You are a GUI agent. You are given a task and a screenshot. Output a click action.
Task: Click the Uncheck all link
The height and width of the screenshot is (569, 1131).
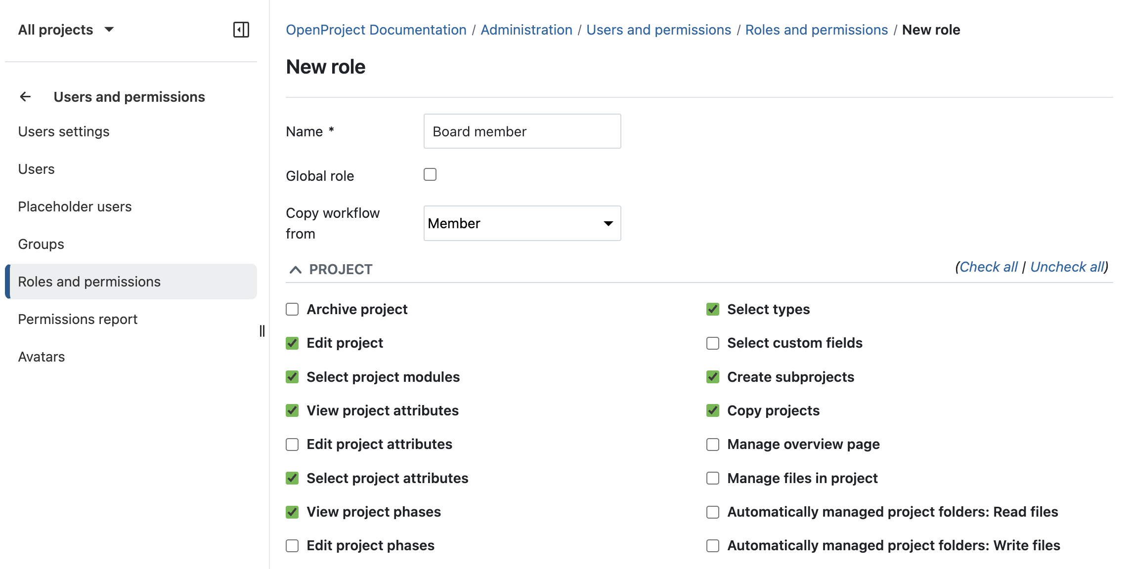click(1067, 267)
